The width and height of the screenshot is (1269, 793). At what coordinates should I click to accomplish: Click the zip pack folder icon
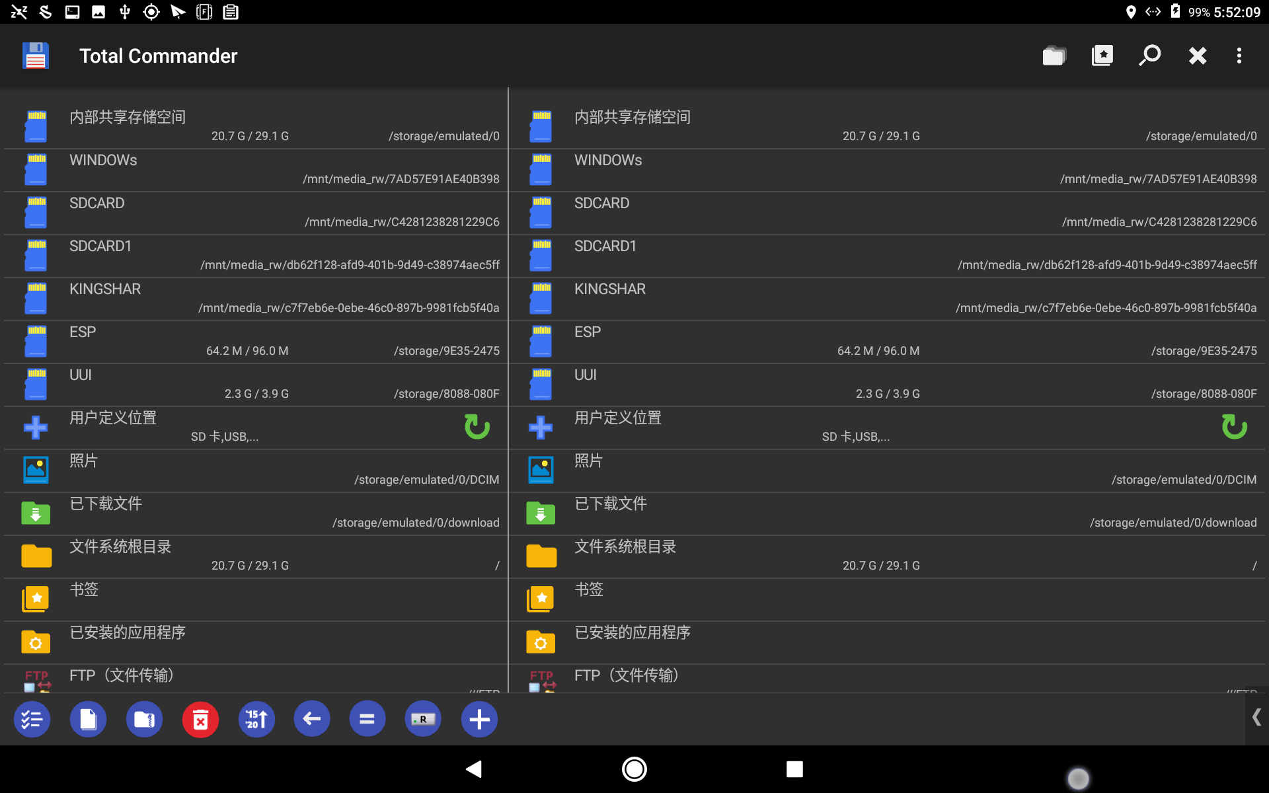144,719
